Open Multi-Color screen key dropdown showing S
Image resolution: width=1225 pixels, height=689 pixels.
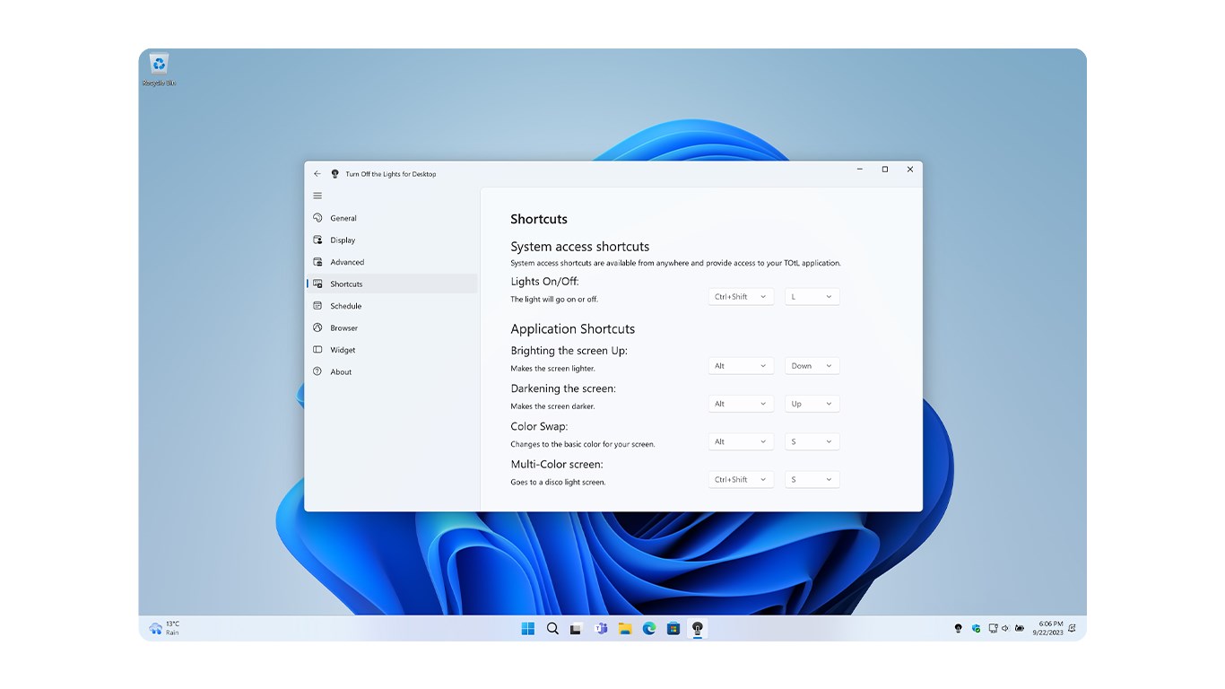(x=812, y=480)
